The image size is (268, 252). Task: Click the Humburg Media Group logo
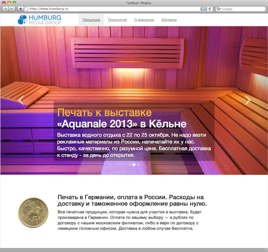click(40, 20)
